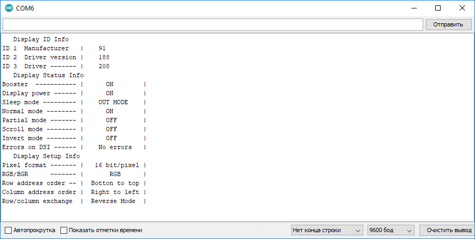Click the 'Row/column exchange' label

point(37,201)
